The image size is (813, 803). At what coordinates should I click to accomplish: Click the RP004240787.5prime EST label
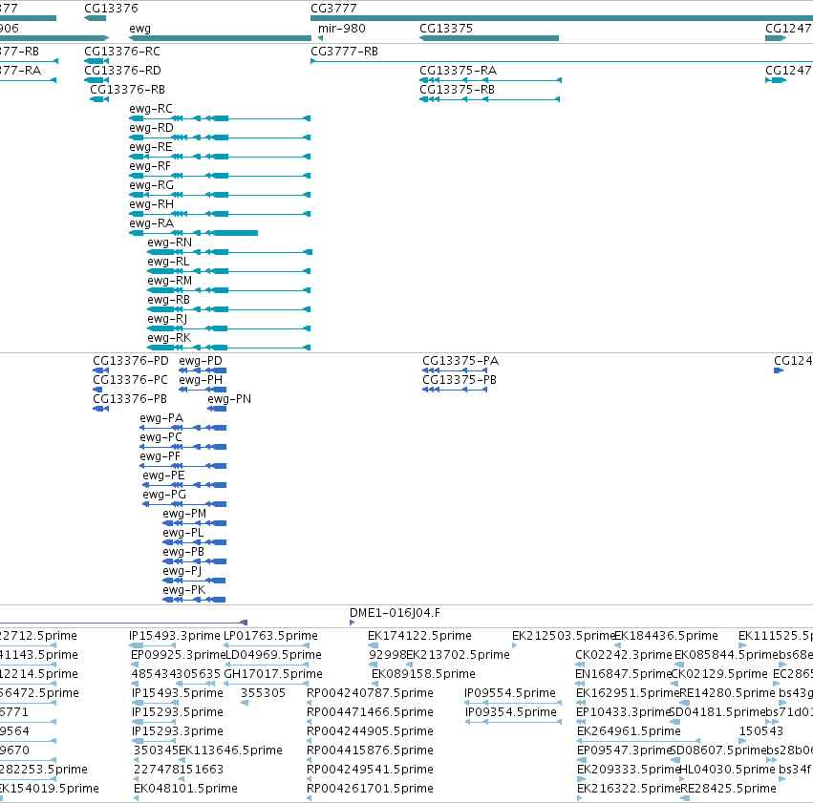pos(371,694)
